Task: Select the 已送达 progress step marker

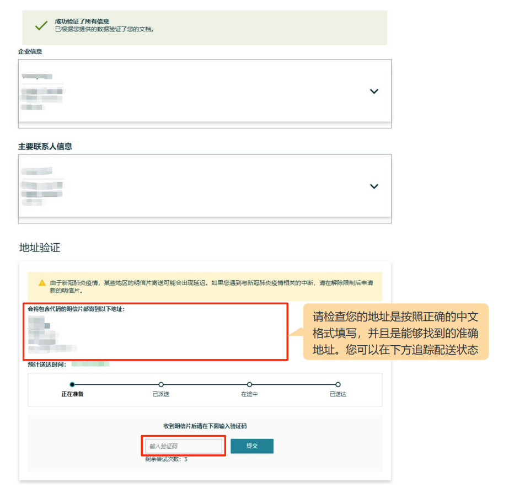Action: [338, 384]
